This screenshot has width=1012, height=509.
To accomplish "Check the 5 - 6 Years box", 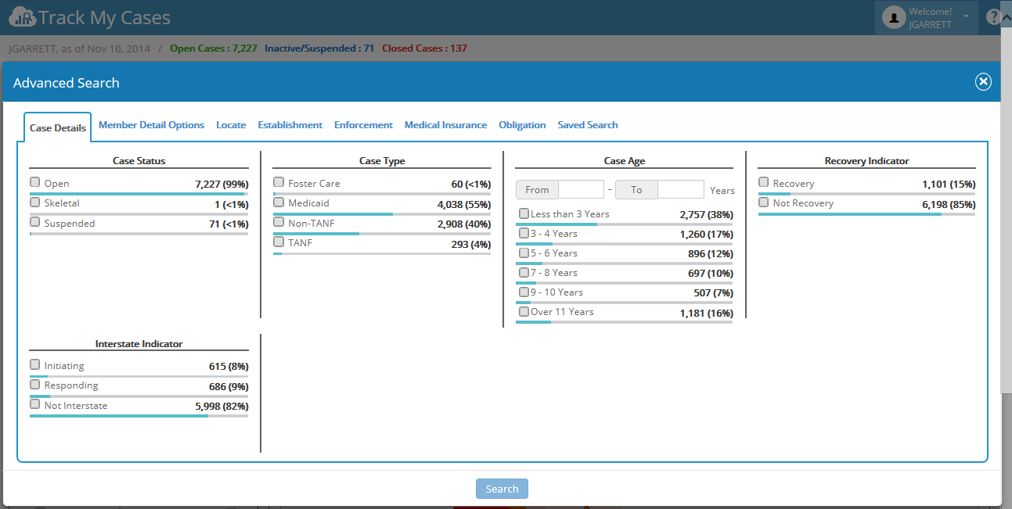I will [x=524, y=252].
